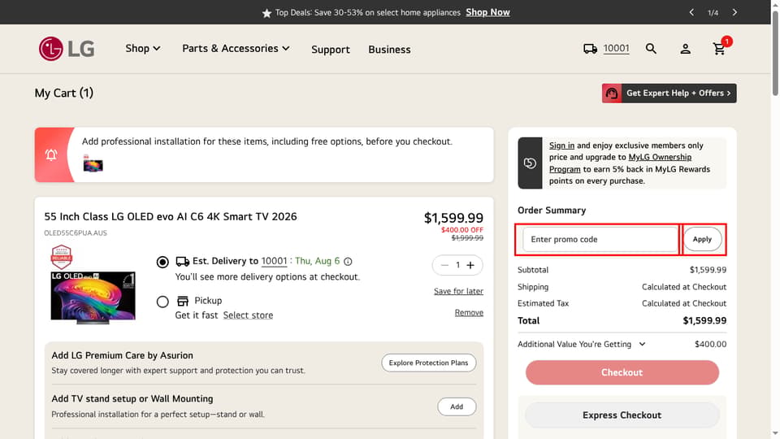Click the Est. Delivery truck icon
This screenshot has height=439, width=780.
point(183,261)
